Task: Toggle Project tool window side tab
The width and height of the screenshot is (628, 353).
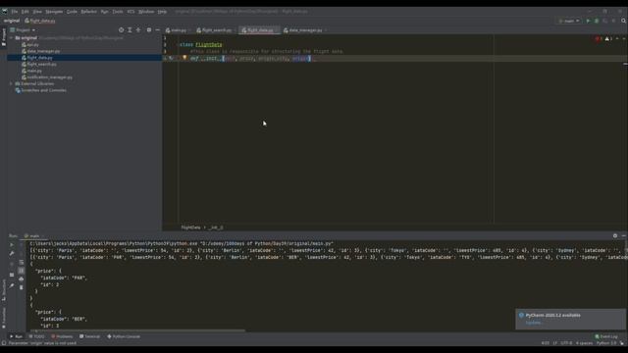Action: [4, 37]
